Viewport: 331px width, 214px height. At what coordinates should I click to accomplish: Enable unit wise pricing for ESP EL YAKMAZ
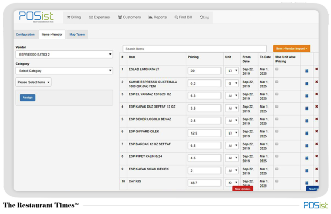pos(277,94)
